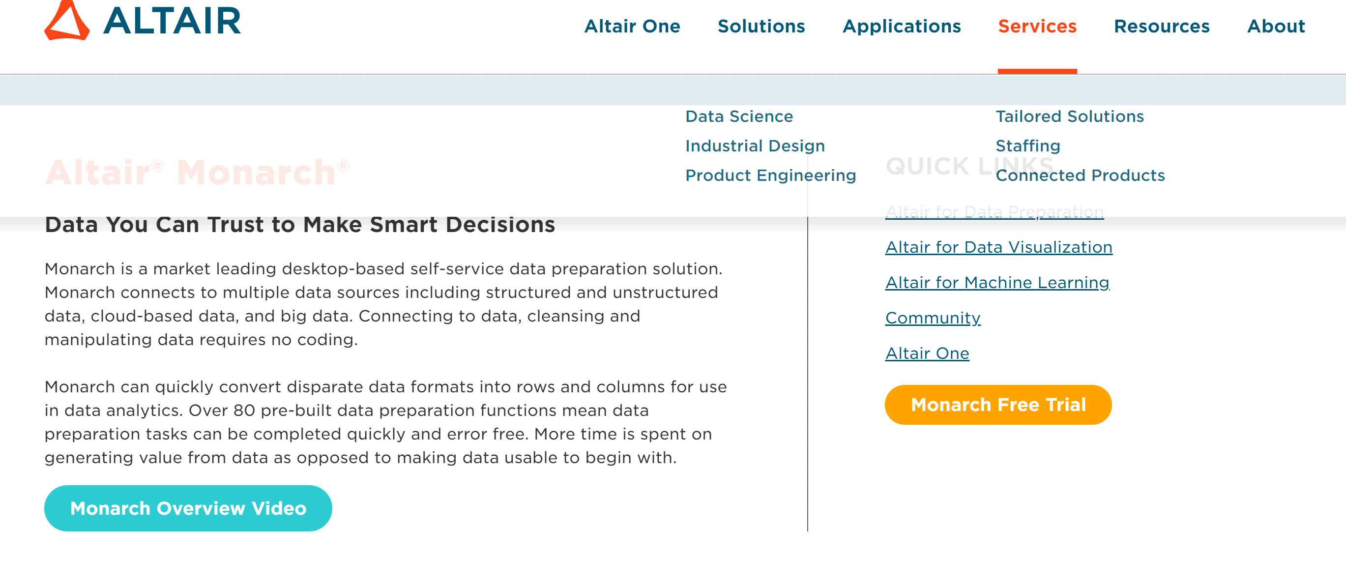Open the Applications navigation menu

(x=901, y=26)
